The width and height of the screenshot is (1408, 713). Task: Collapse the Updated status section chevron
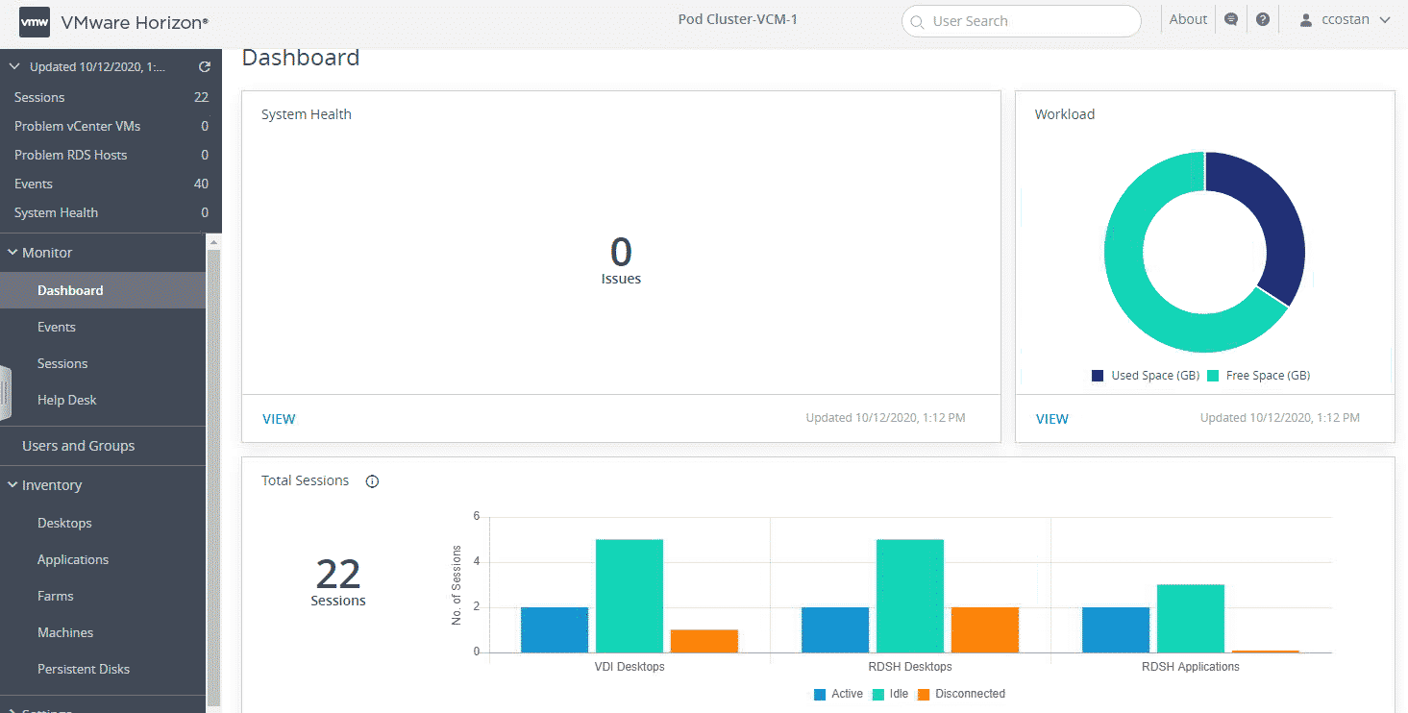pos(13,67)
